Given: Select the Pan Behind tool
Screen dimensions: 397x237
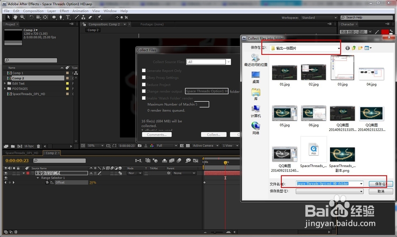Looking at the screenshot, I should [45, 17].
